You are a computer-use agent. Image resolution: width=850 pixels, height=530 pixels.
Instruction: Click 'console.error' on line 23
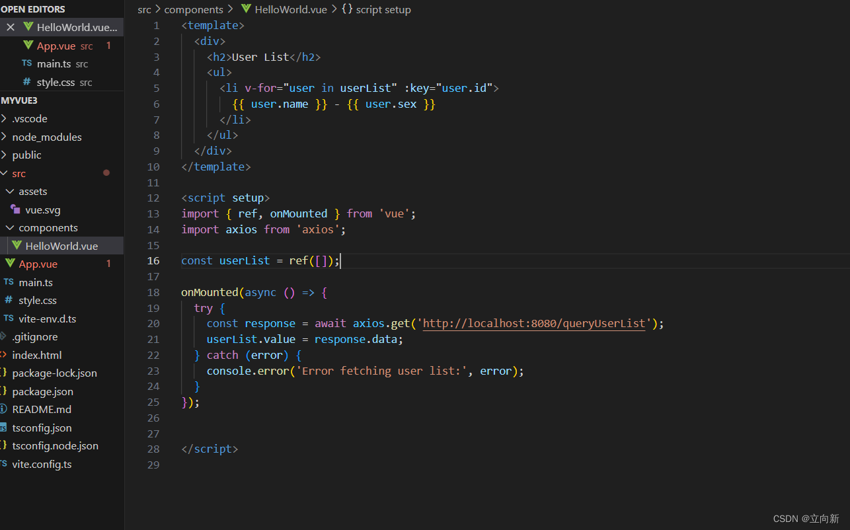[248, 371]
